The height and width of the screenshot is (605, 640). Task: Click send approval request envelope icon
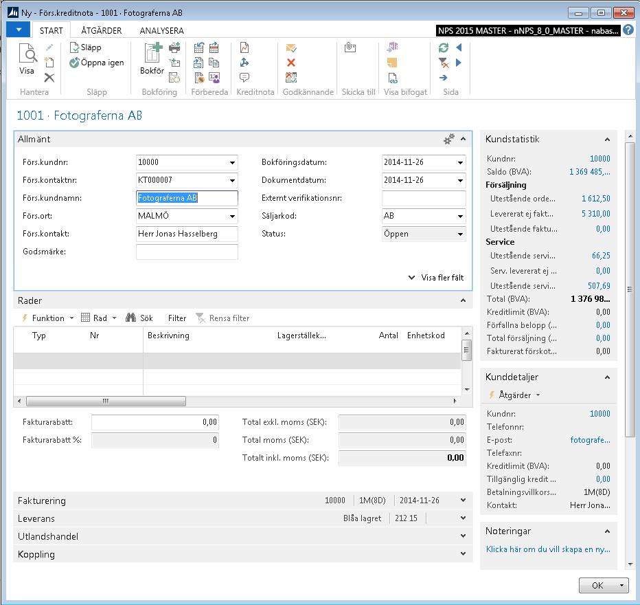tap(291, 47)
